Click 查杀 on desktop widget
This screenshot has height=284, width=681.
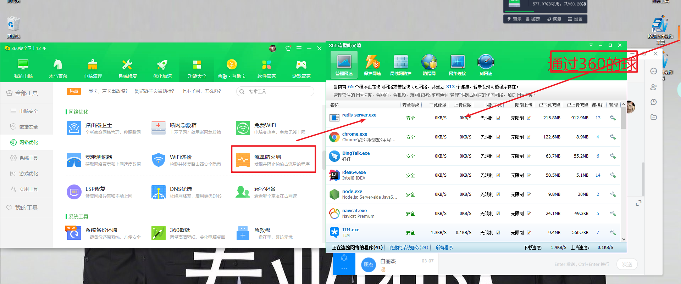tap(514, 19)
